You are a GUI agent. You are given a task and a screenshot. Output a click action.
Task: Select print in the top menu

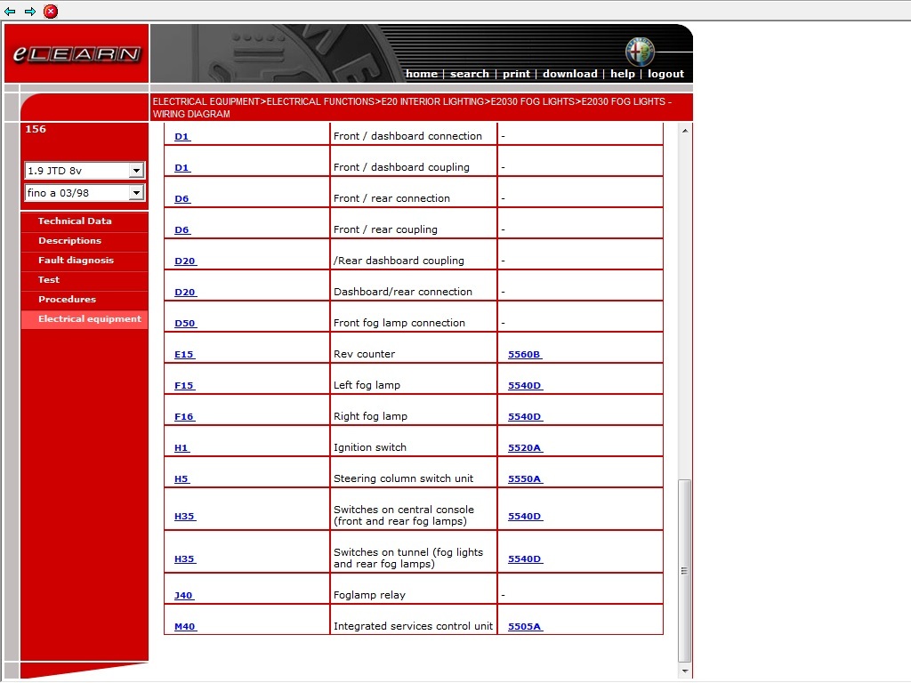516,74
